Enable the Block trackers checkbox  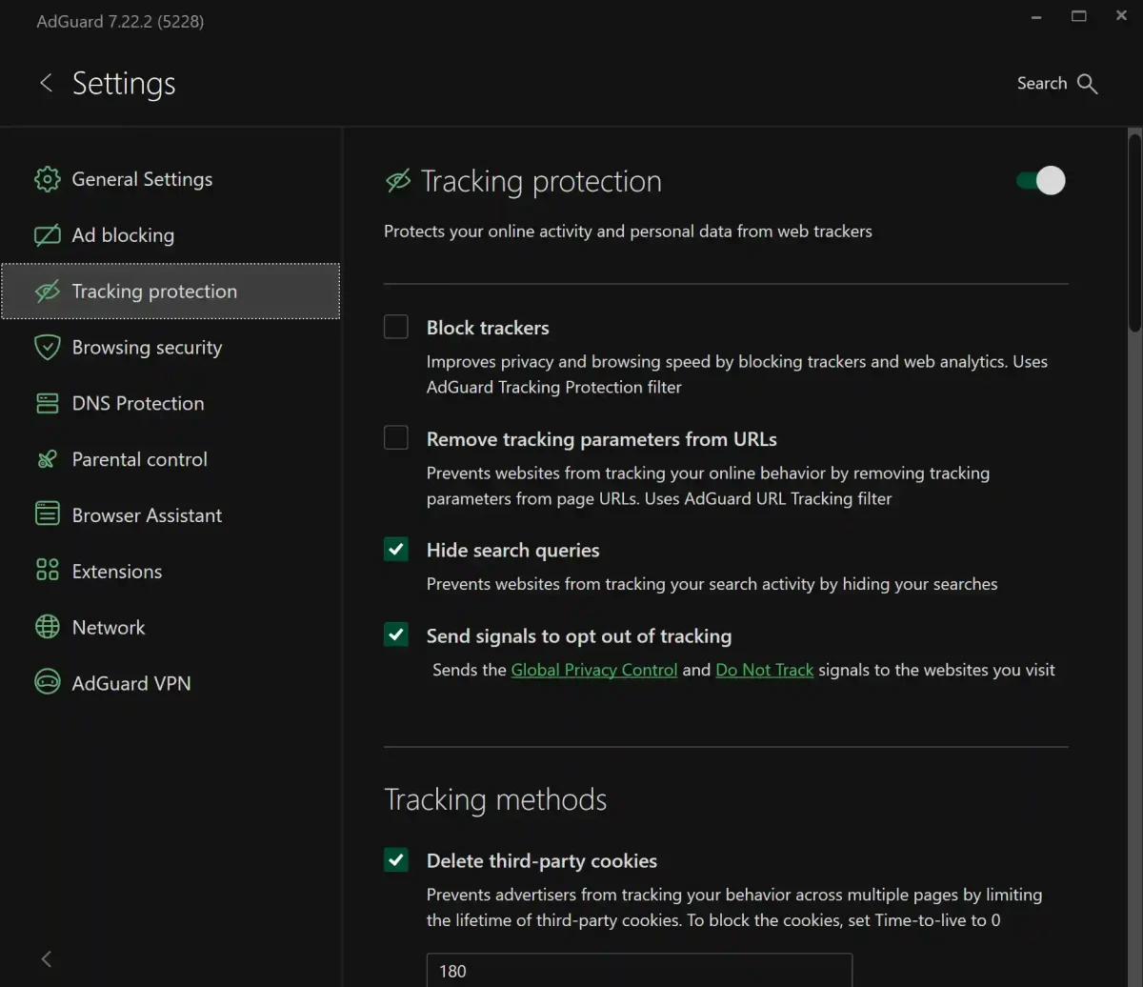point(395,327)
